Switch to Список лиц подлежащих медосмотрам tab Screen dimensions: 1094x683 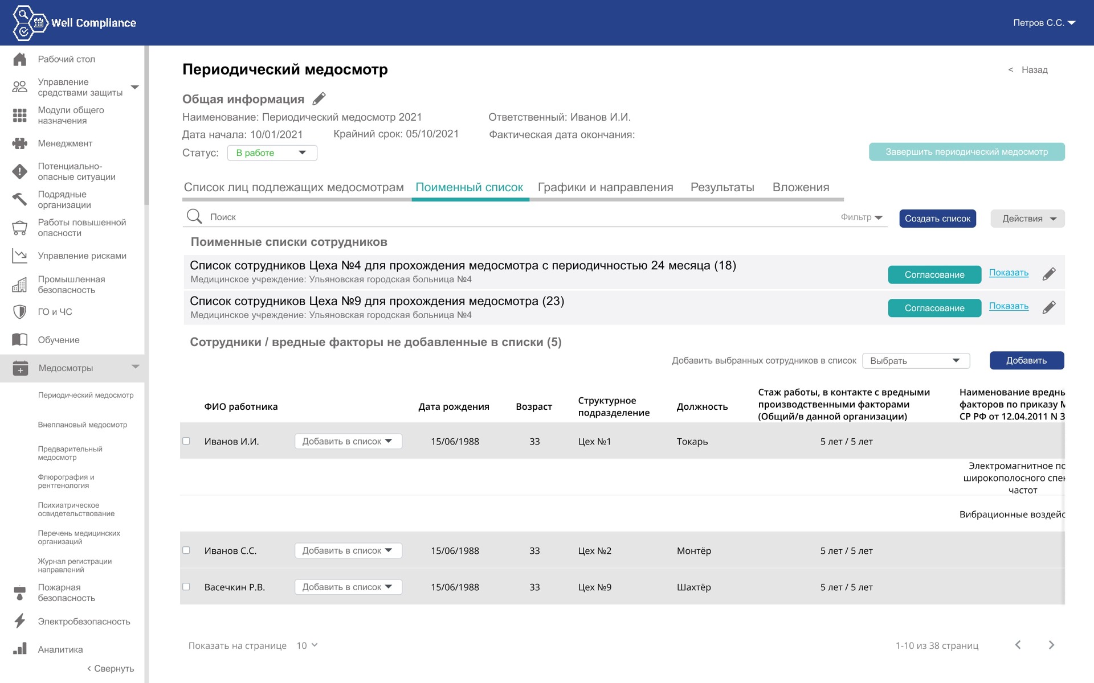point(293,187)
